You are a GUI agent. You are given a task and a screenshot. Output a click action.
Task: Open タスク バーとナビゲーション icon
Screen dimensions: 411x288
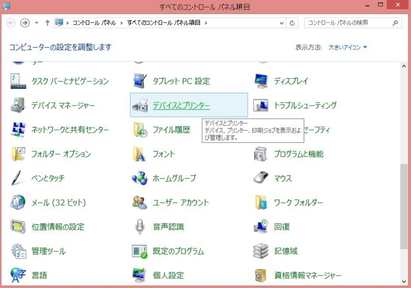tap(18, 81)
